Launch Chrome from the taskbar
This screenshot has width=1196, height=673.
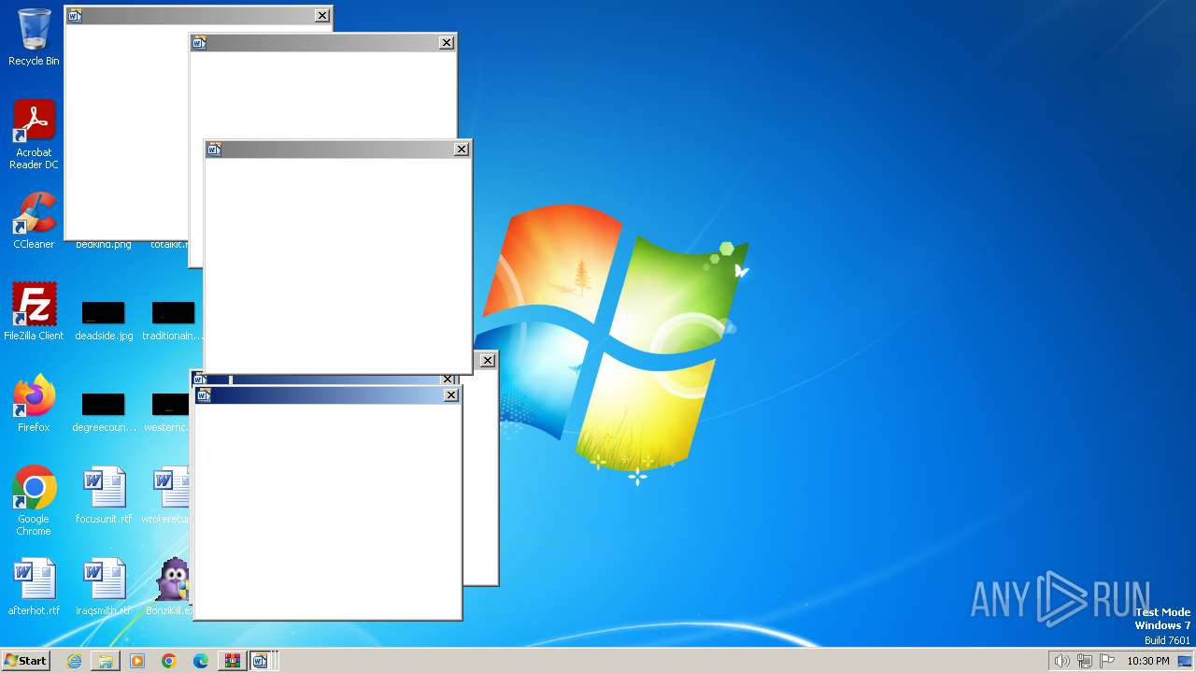(169, 661)
